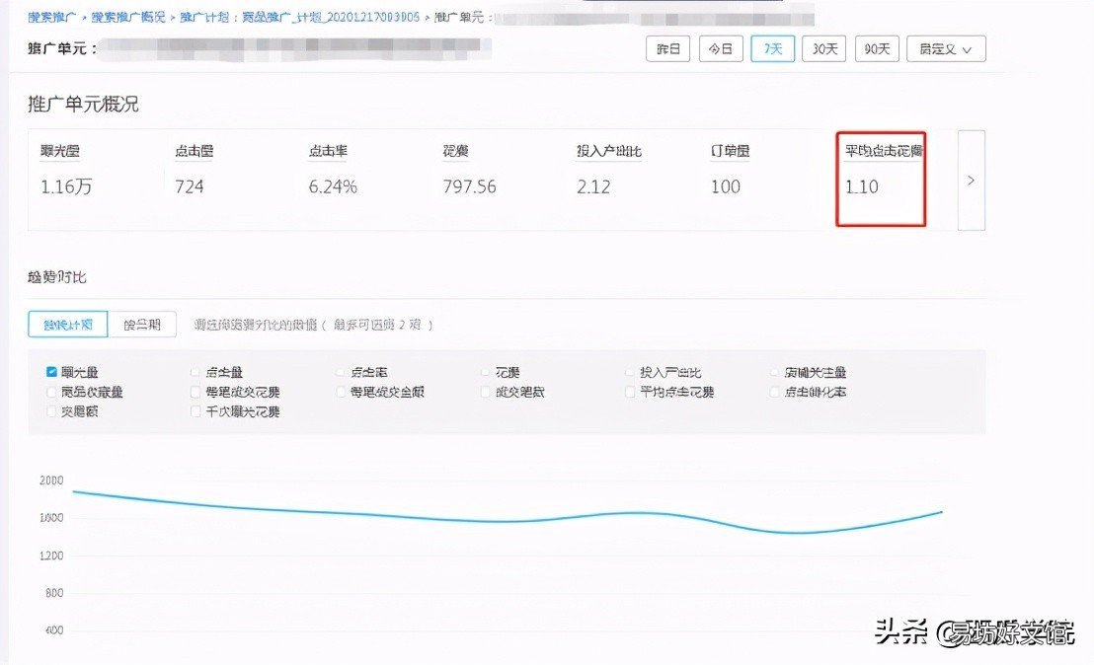The width and height of the screenshot is (1094, 665).
Task: Click the 花费 metric header in overview
Action: point(455,151)
